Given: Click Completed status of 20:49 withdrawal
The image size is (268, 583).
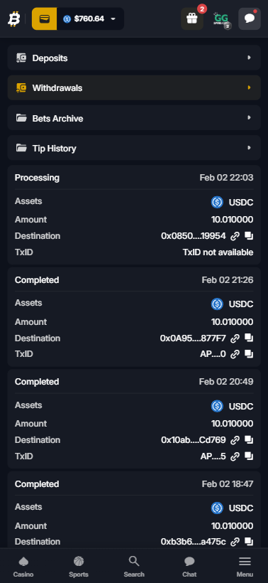Looking at the screenshot, I should click(x=37, y=382).
